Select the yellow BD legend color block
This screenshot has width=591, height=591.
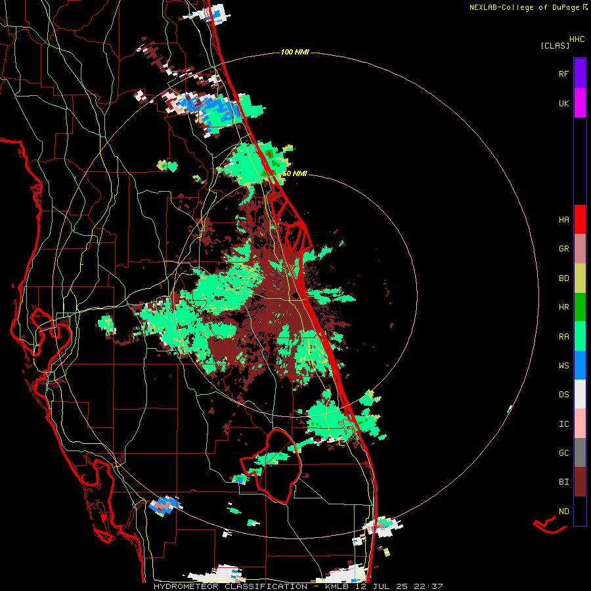[x=580, y=278]
